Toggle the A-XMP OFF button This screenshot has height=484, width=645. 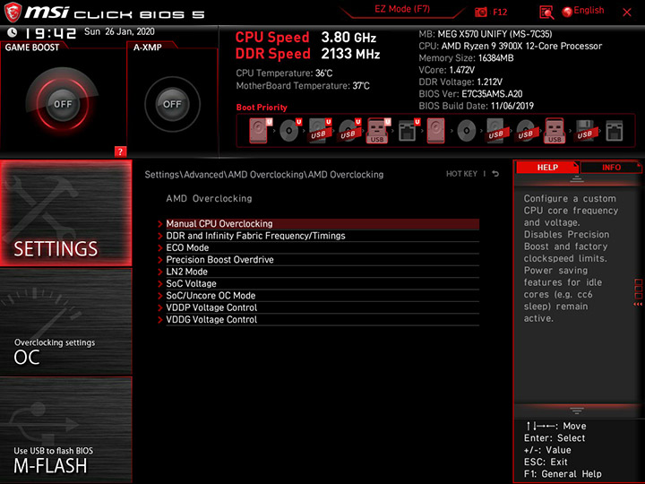coord(172,104)
